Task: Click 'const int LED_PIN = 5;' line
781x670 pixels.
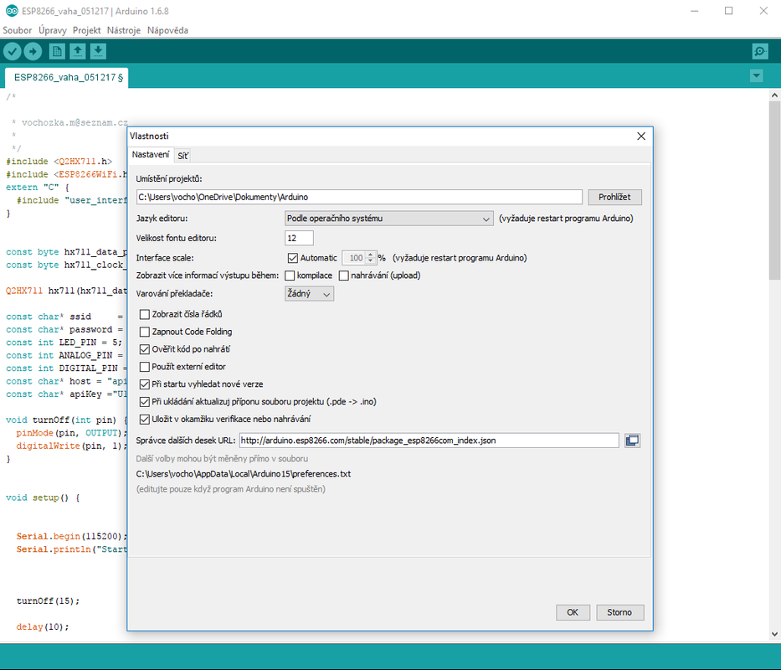Action: point(64,343)
